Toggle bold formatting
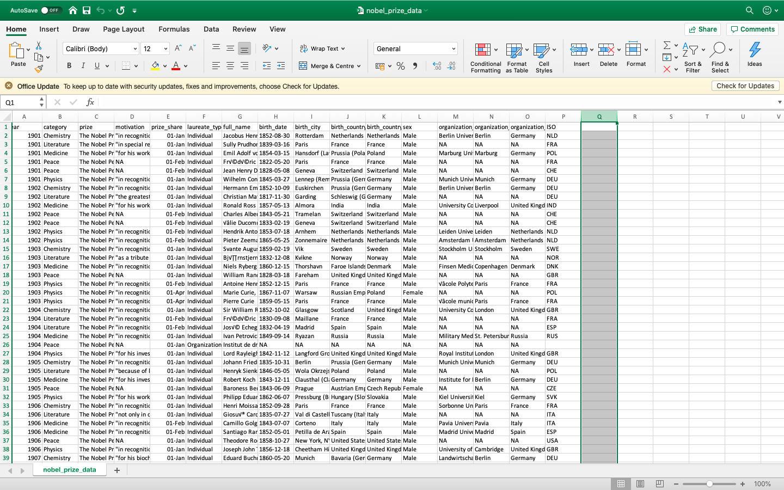The width and height of the screenshot is (784, 490). (x=69, y=65)
